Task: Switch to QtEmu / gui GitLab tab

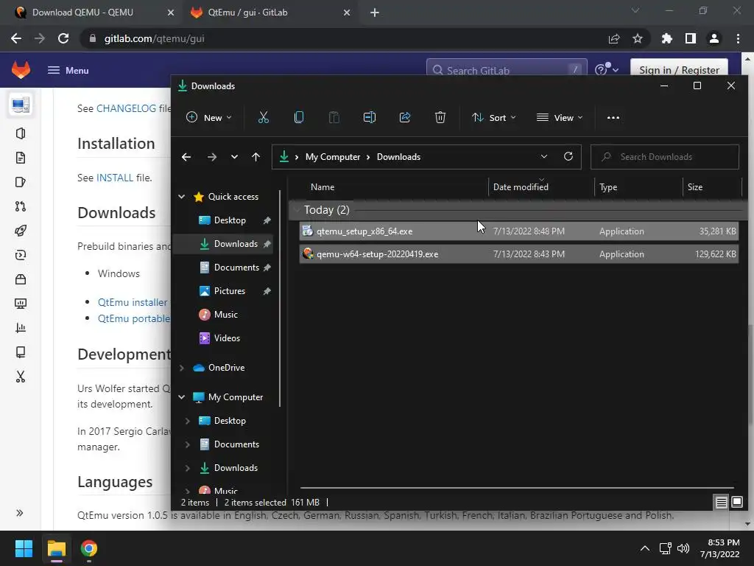Action: pos(270,13)
